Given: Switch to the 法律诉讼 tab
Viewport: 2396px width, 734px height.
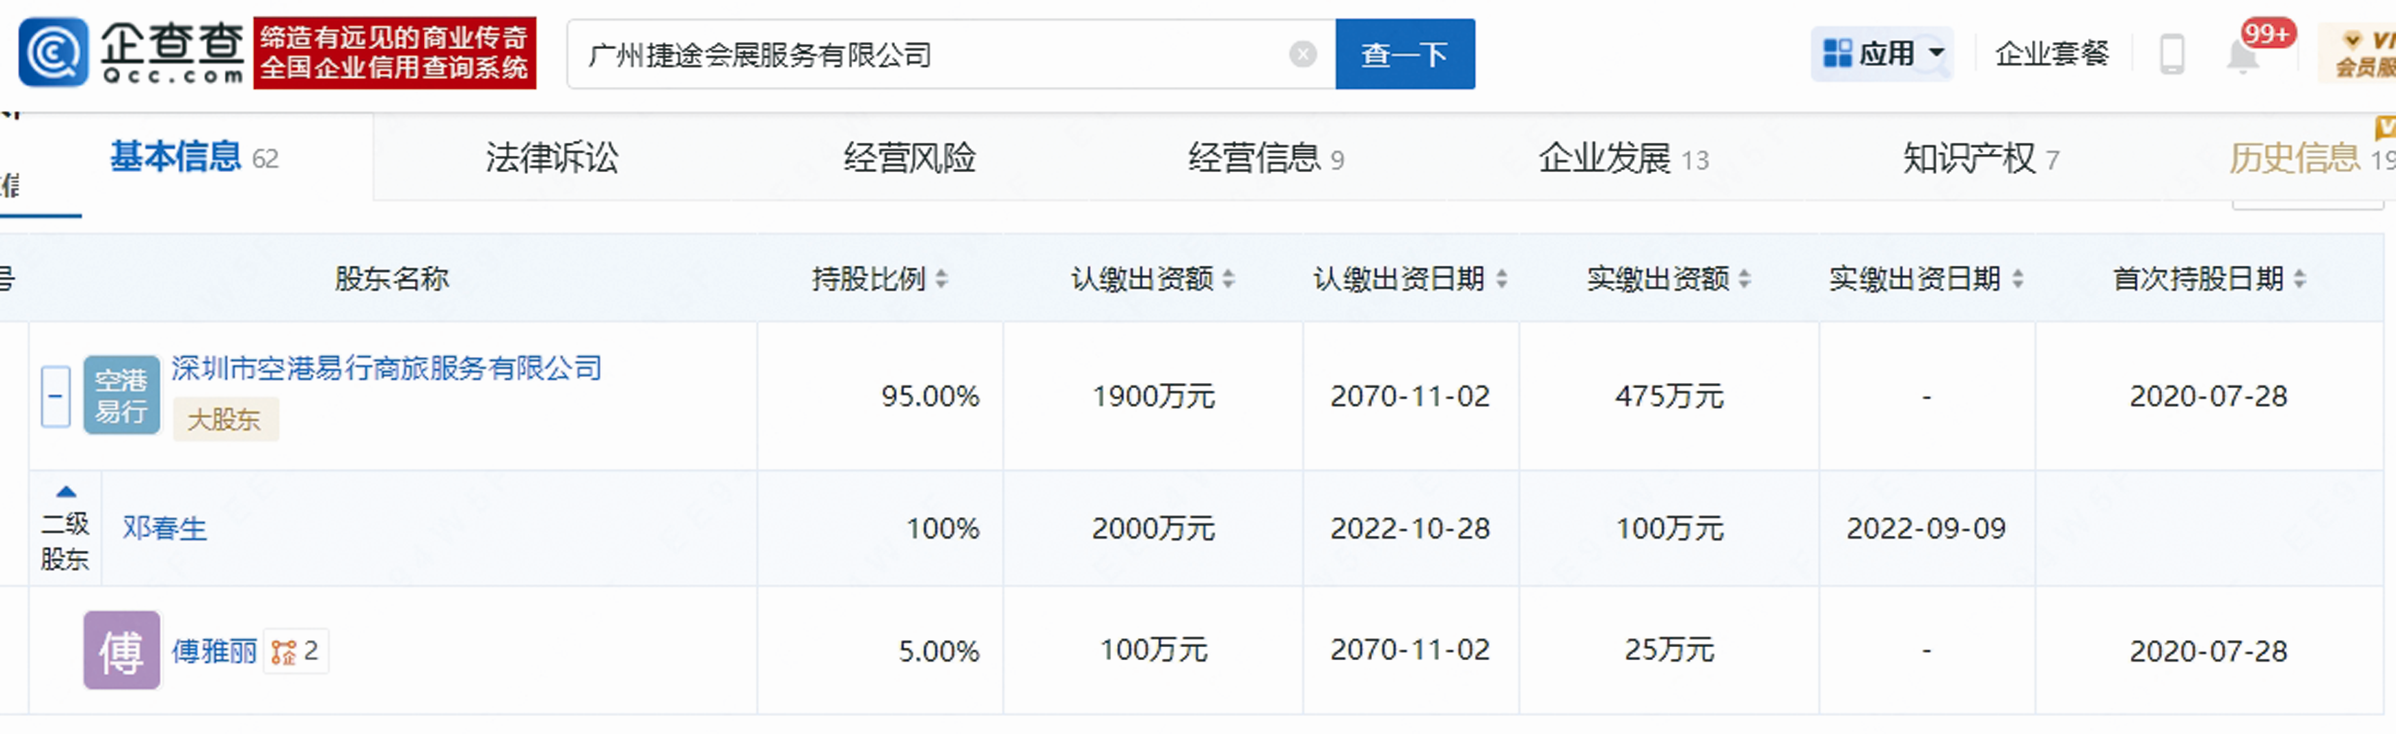Looking at the screenshot, I should 552,158.
